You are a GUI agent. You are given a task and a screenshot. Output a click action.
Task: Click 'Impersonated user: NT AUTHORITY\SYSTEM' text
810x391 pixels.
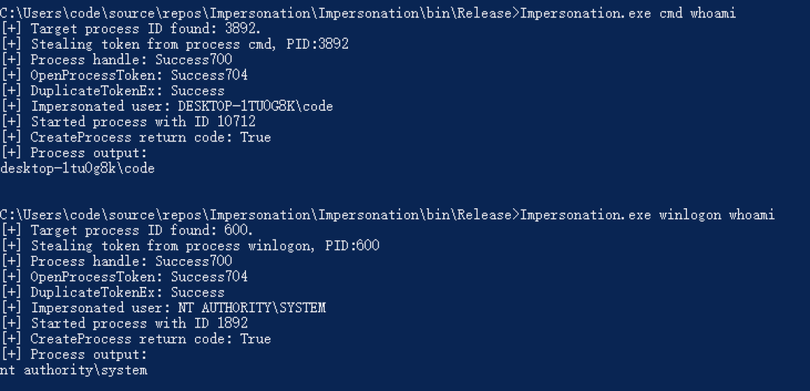click(x=178, y=308)
